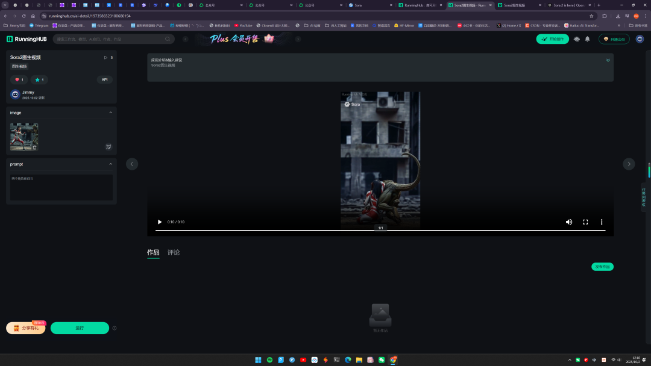
Task: Mute the video volume
Action: click(568, 222)
